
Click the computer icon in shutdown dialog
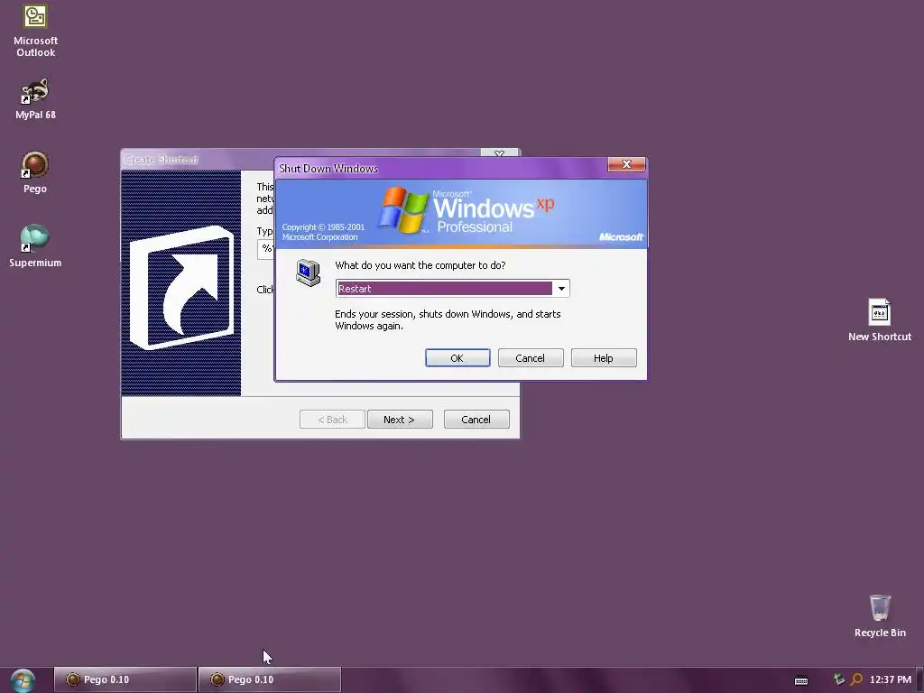coord(309,273)
